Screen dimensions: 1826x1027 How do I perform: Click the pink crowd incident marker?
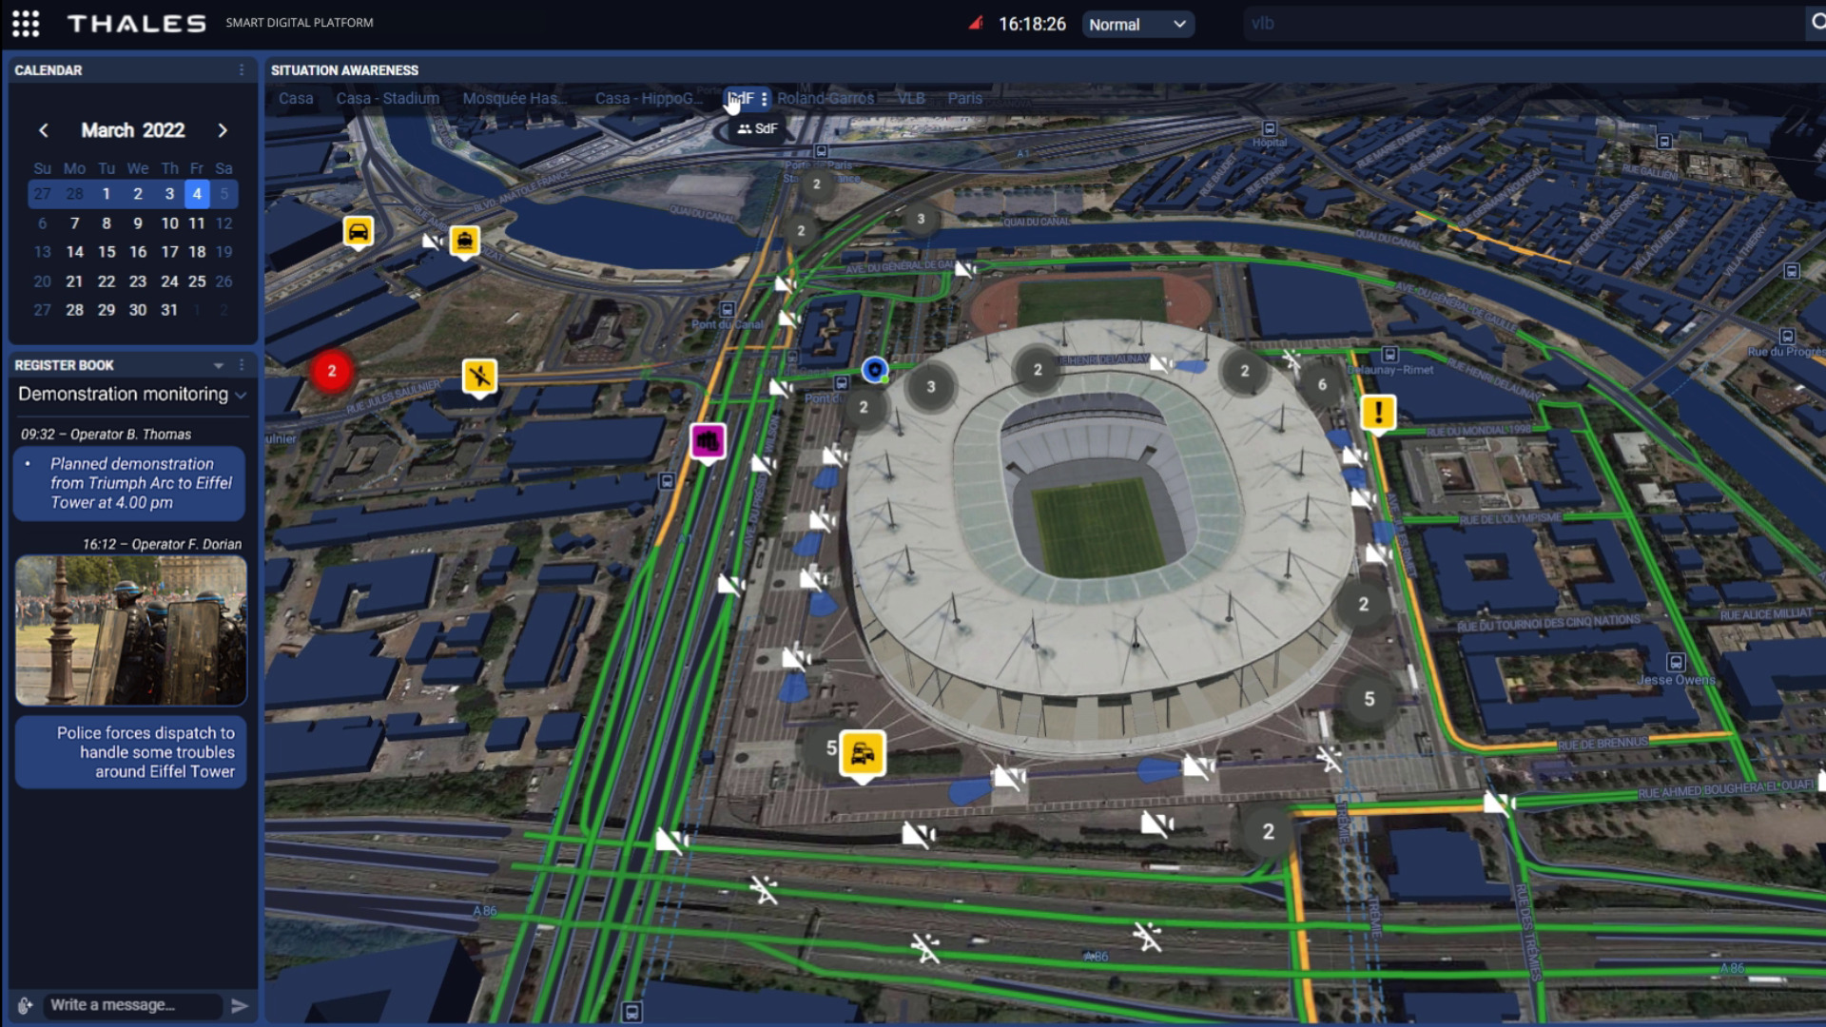(x=708, y=441)
